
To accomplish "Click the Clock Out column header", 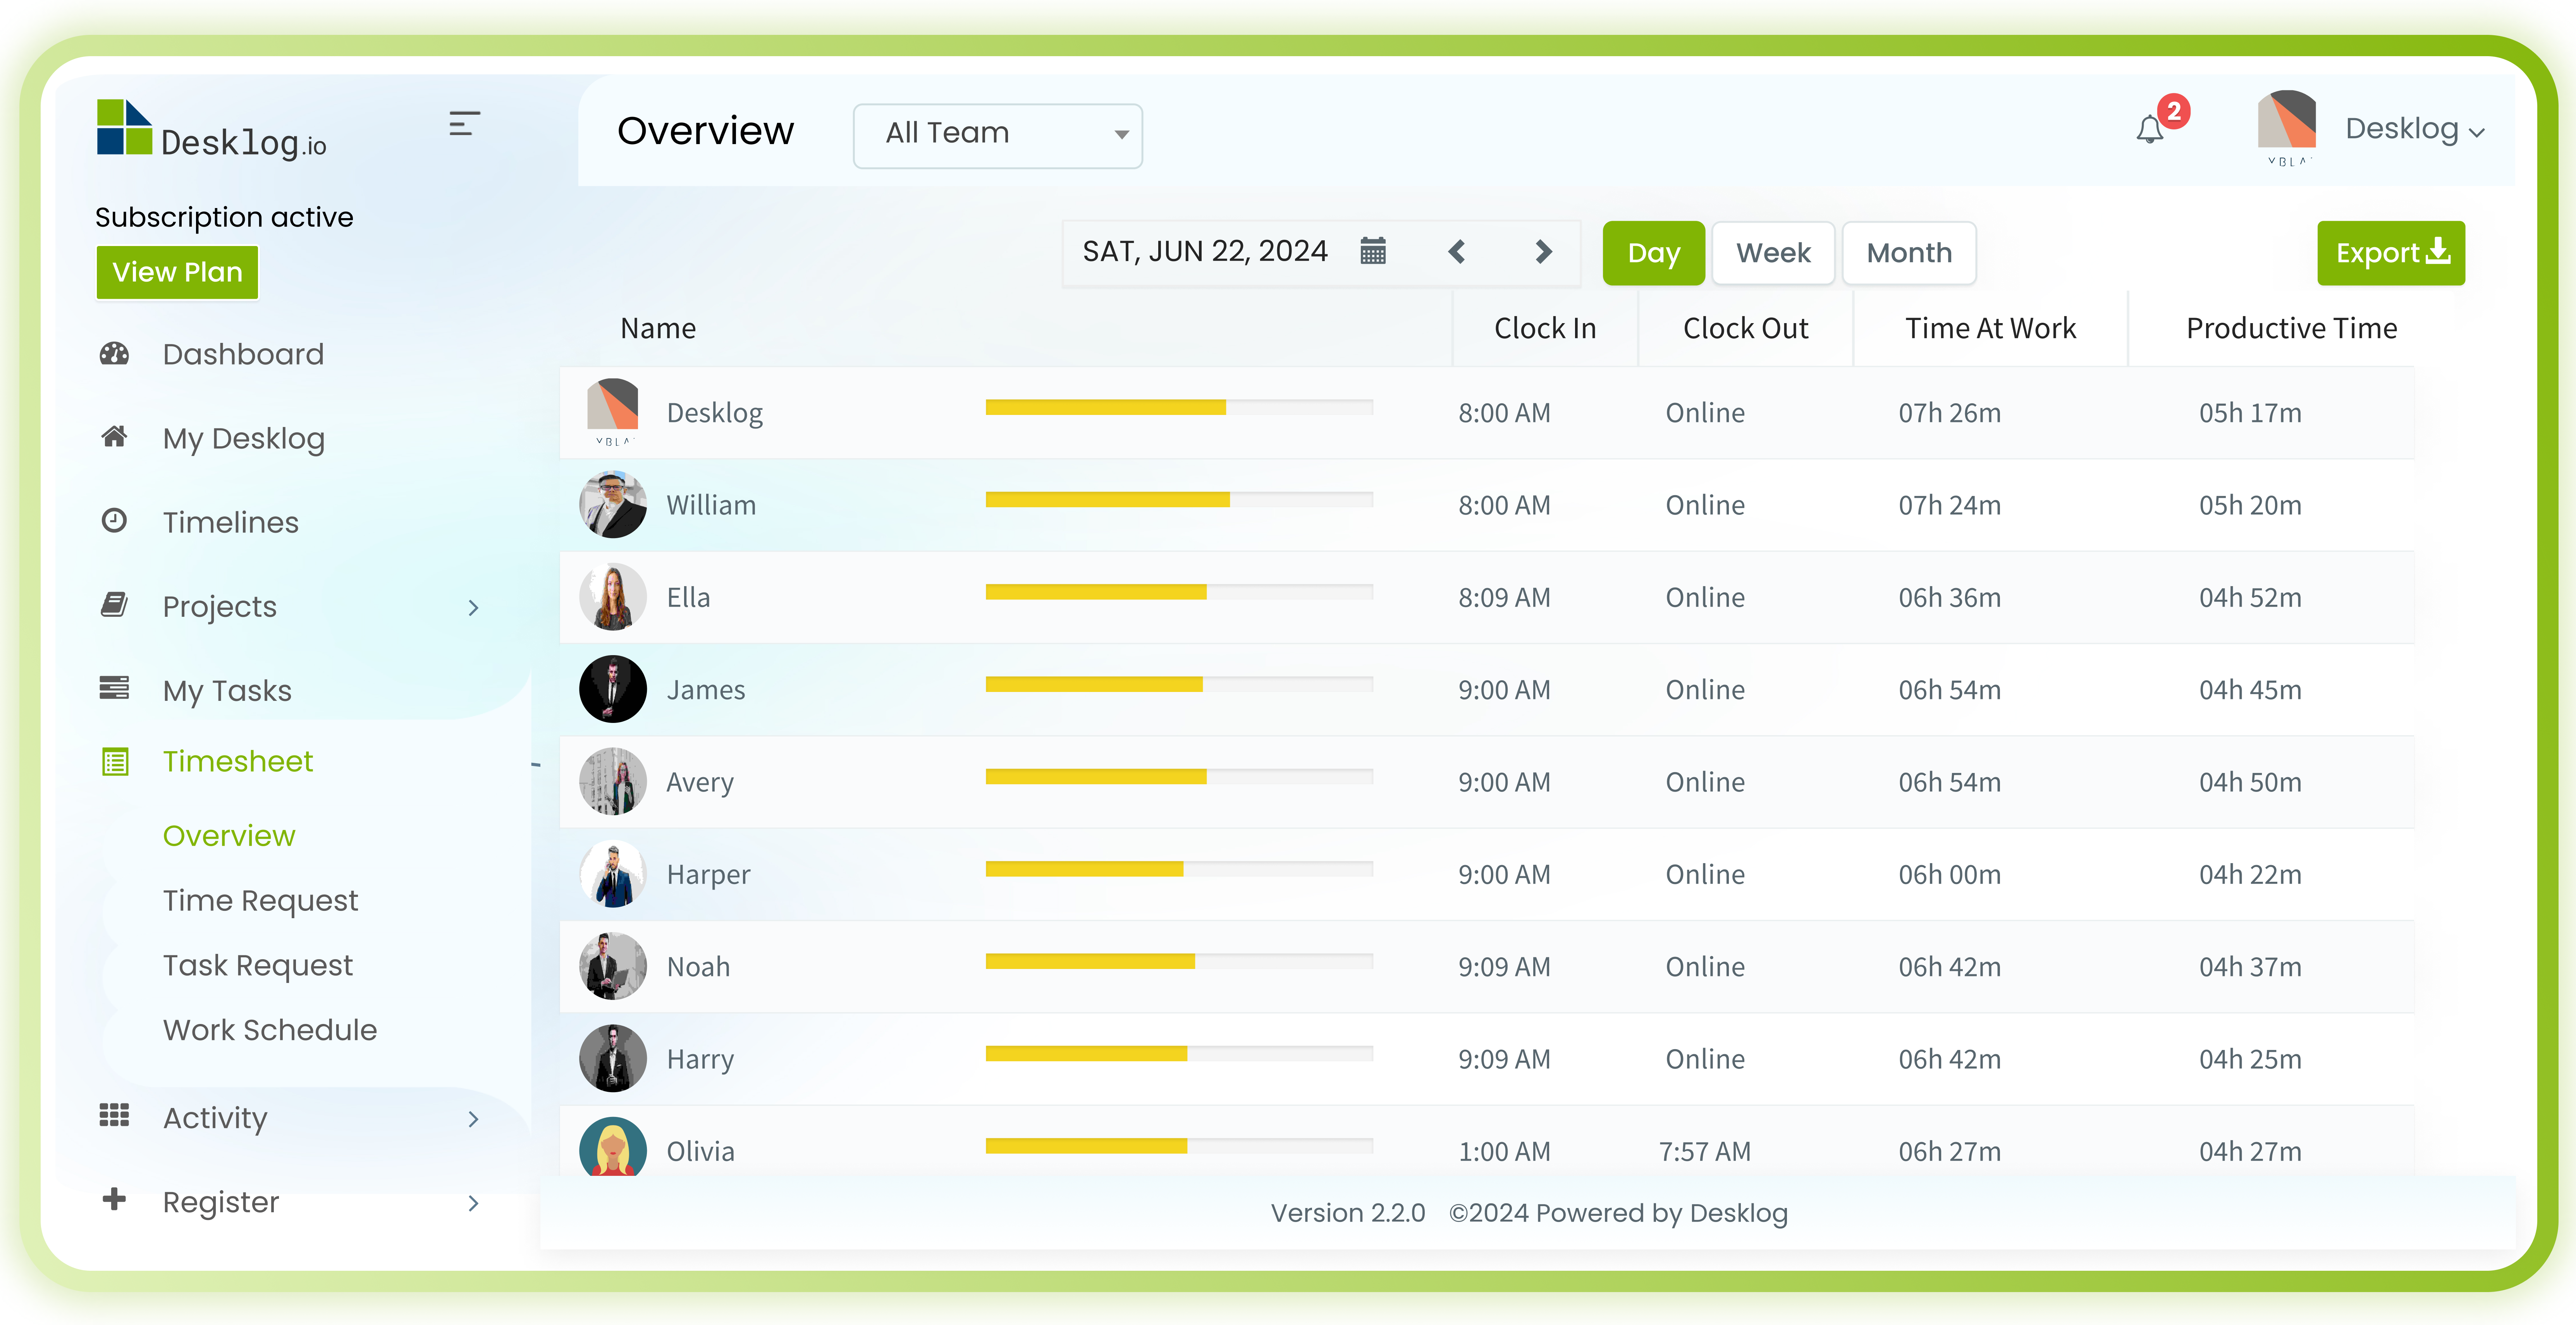I will tap(1745, 328).
